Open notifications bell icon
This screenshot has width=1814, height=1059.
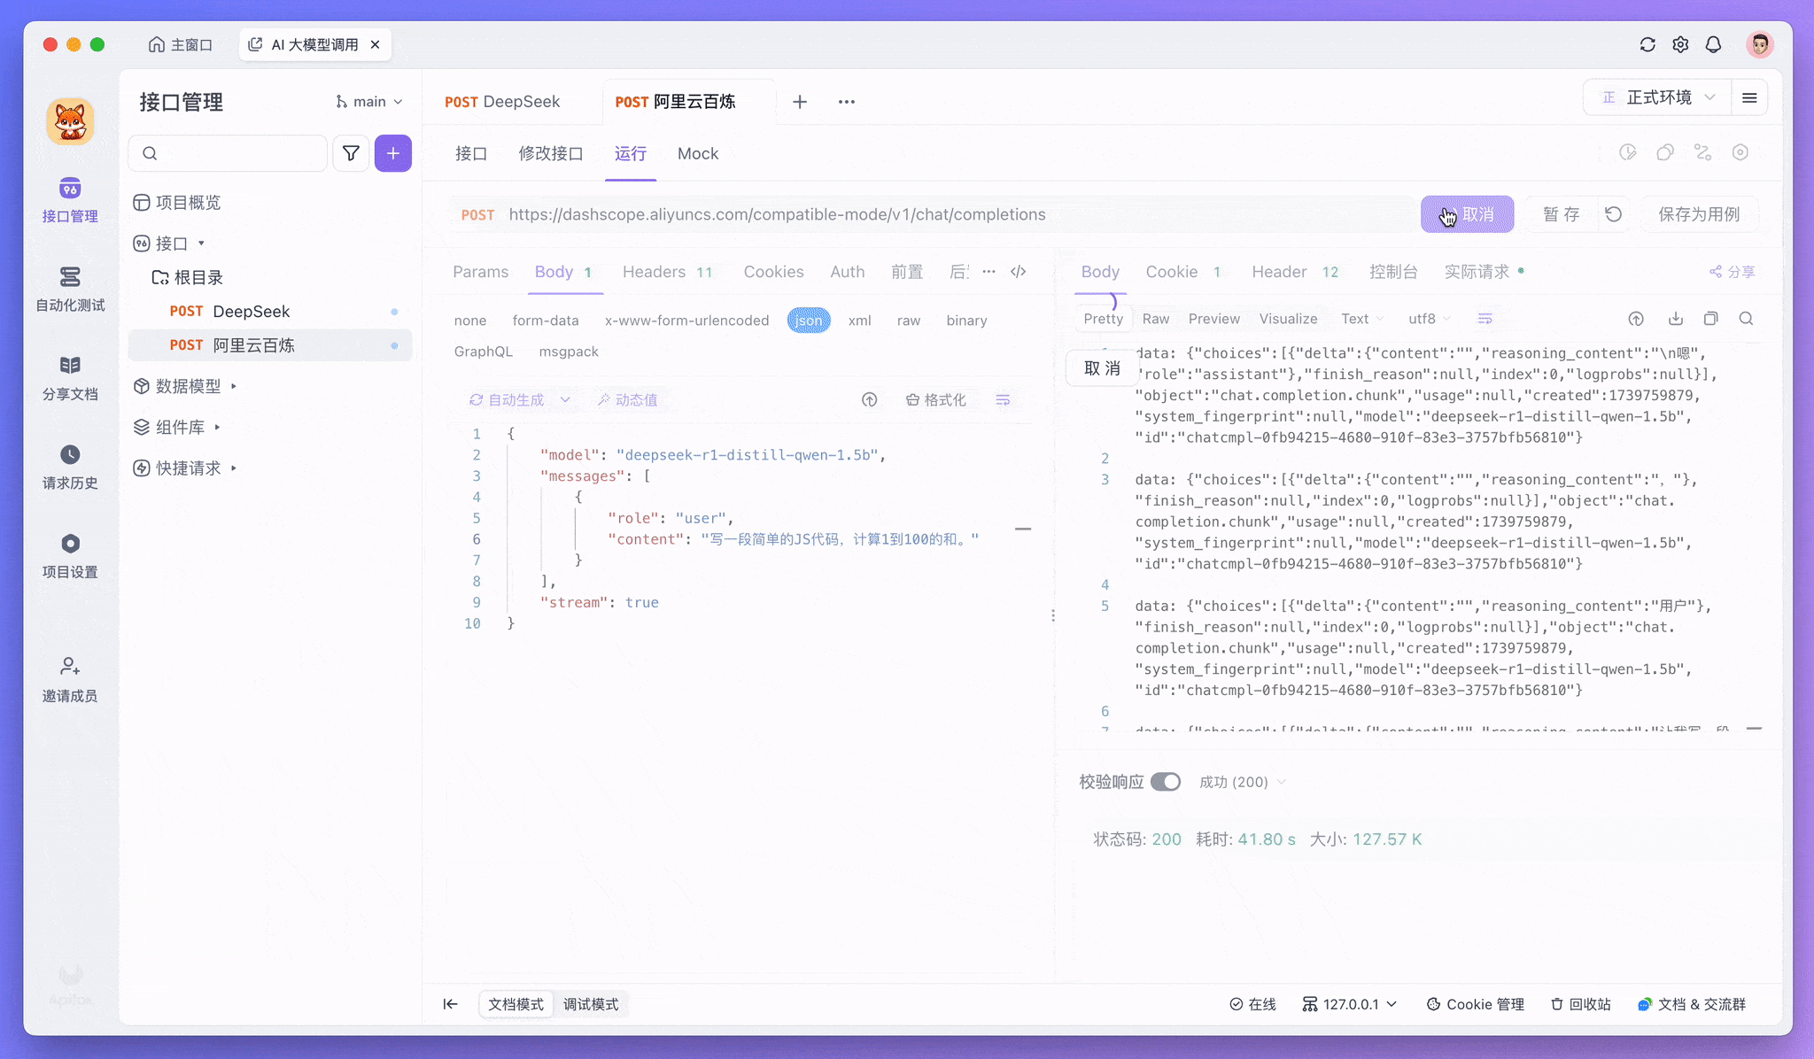(x=1713, y=44)
